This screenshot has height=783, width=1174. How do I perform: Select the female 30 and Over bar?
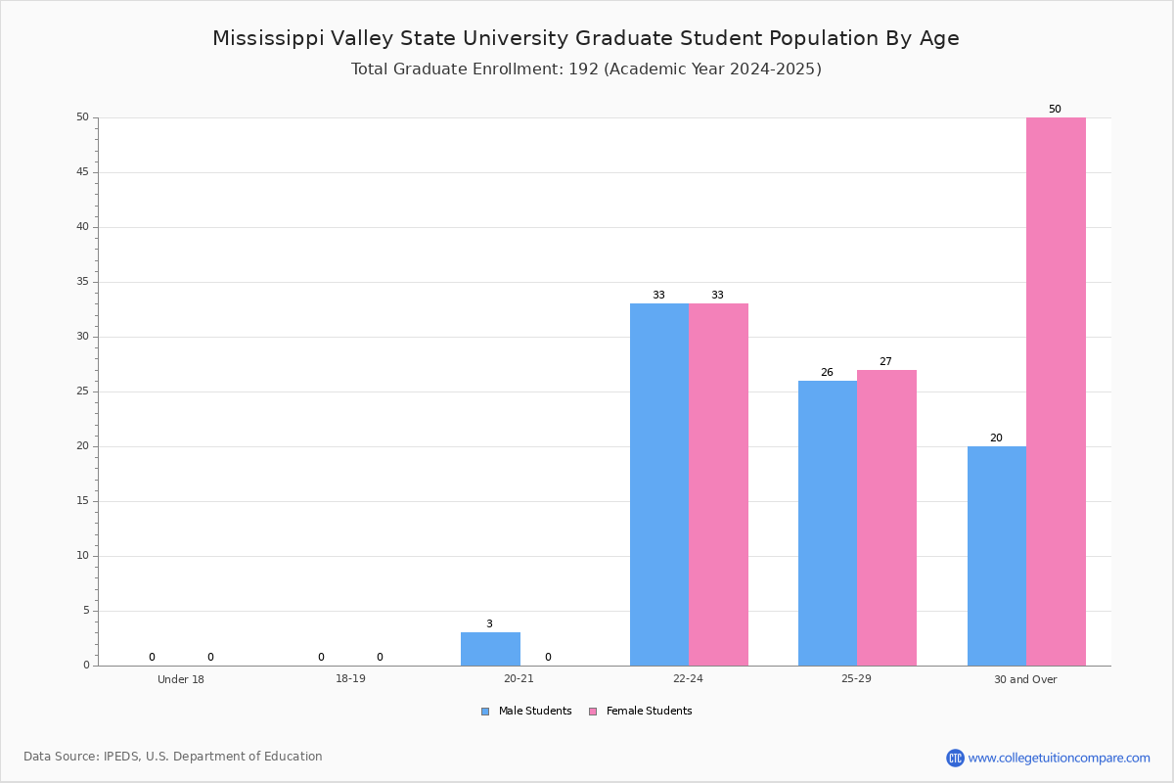(x=1056, y=391)
